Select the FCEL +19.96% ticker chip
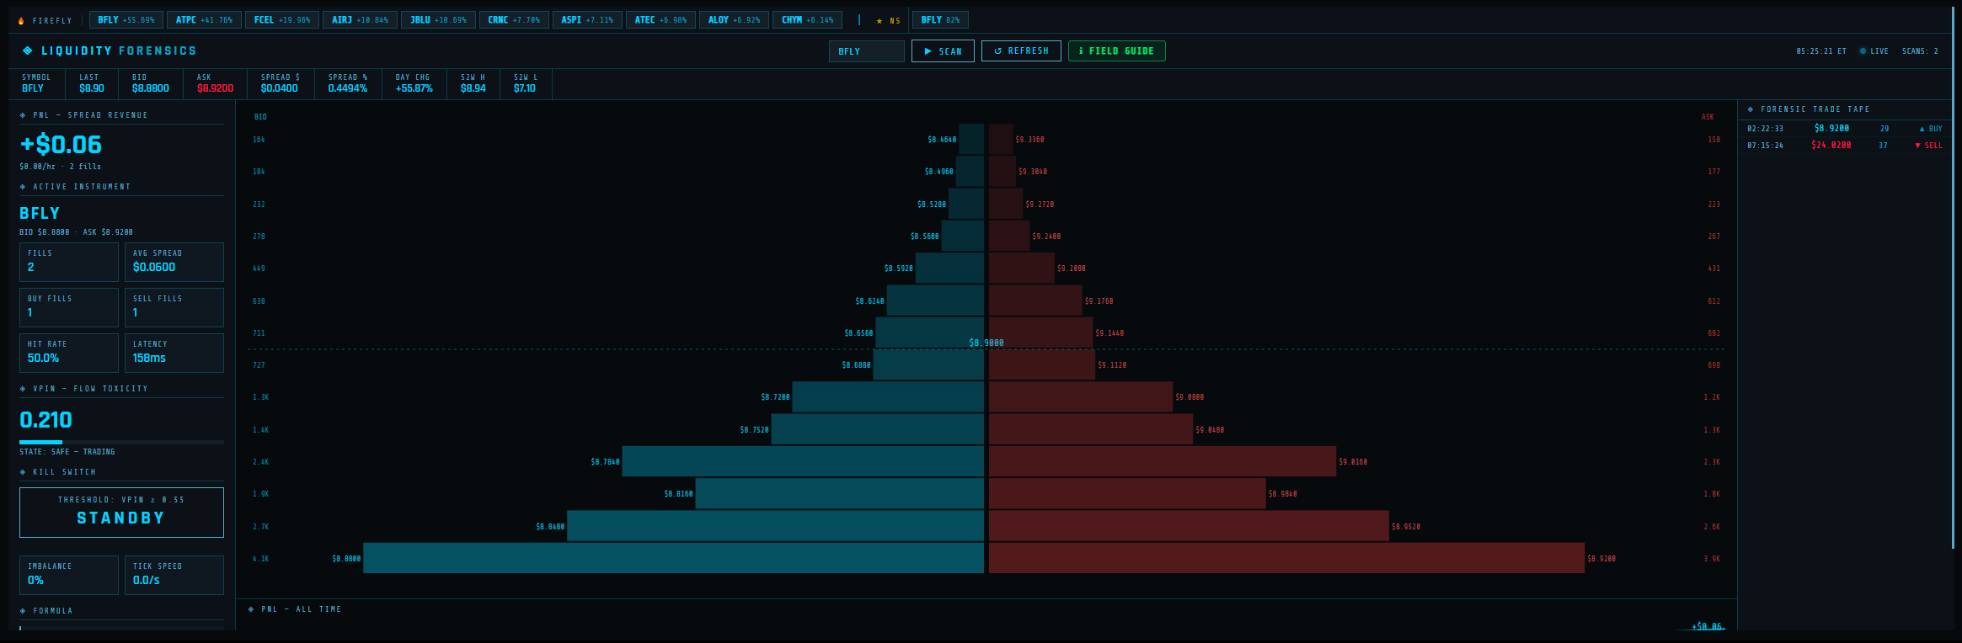Screen dimensions: 1962x643 point(282,20)
